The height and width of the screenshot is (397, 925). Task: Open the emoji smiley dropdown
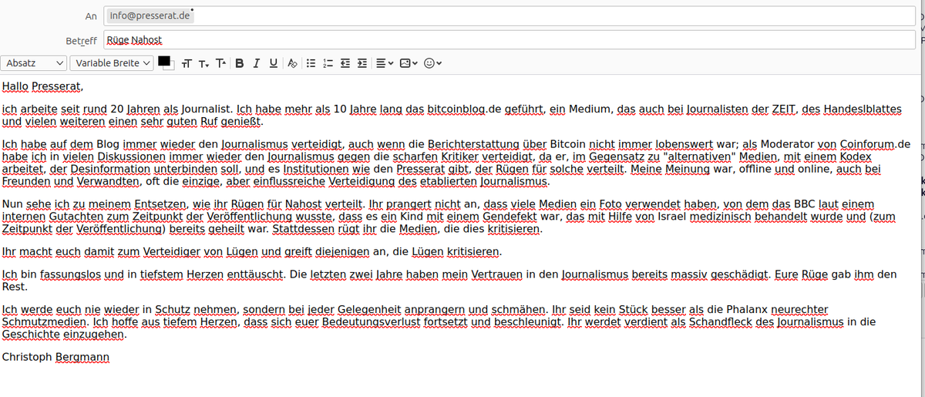(432, 63)
